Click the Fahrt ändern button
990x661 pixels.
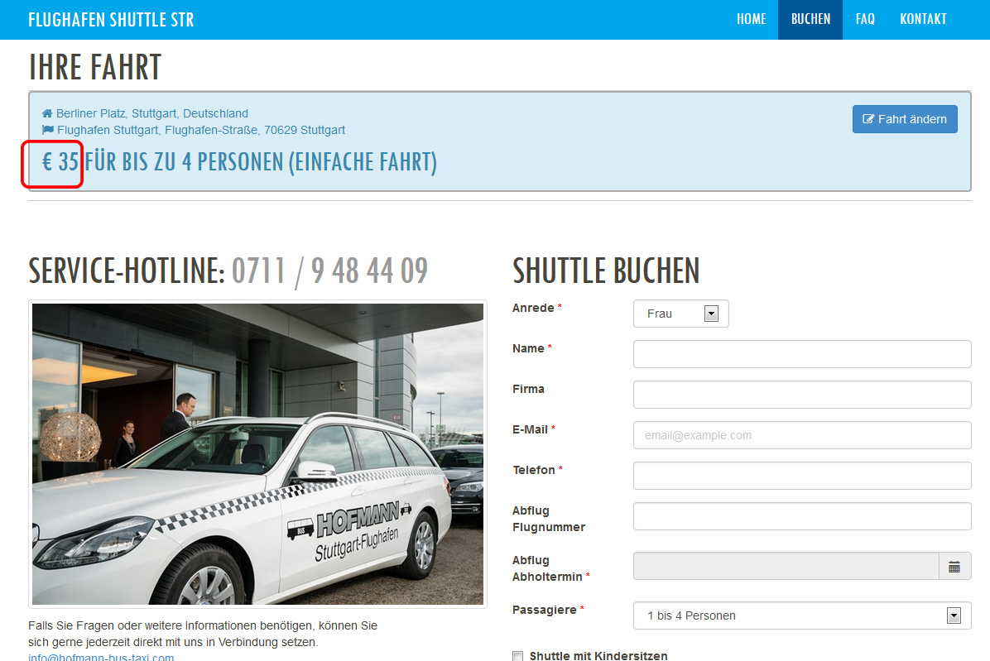tap(905, 119)
